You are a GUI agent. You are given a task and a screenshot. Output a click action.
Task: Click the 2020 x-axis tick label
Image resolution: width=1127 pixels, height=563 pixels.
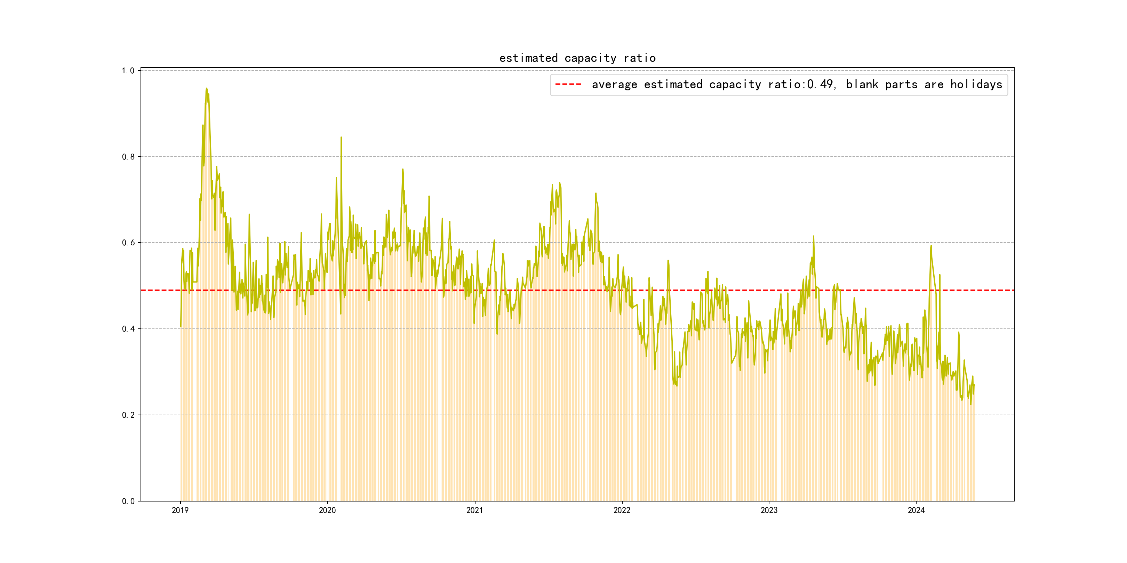click(x=327, y=511)
